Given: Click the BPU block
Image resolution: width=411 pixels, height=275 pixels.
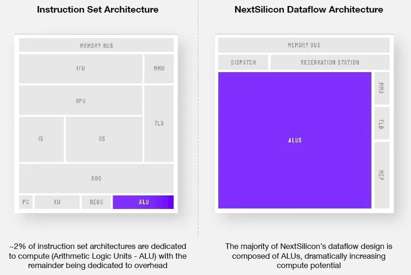Looking at the screenshot, I should pyautogui.click(x=81, y=101).
